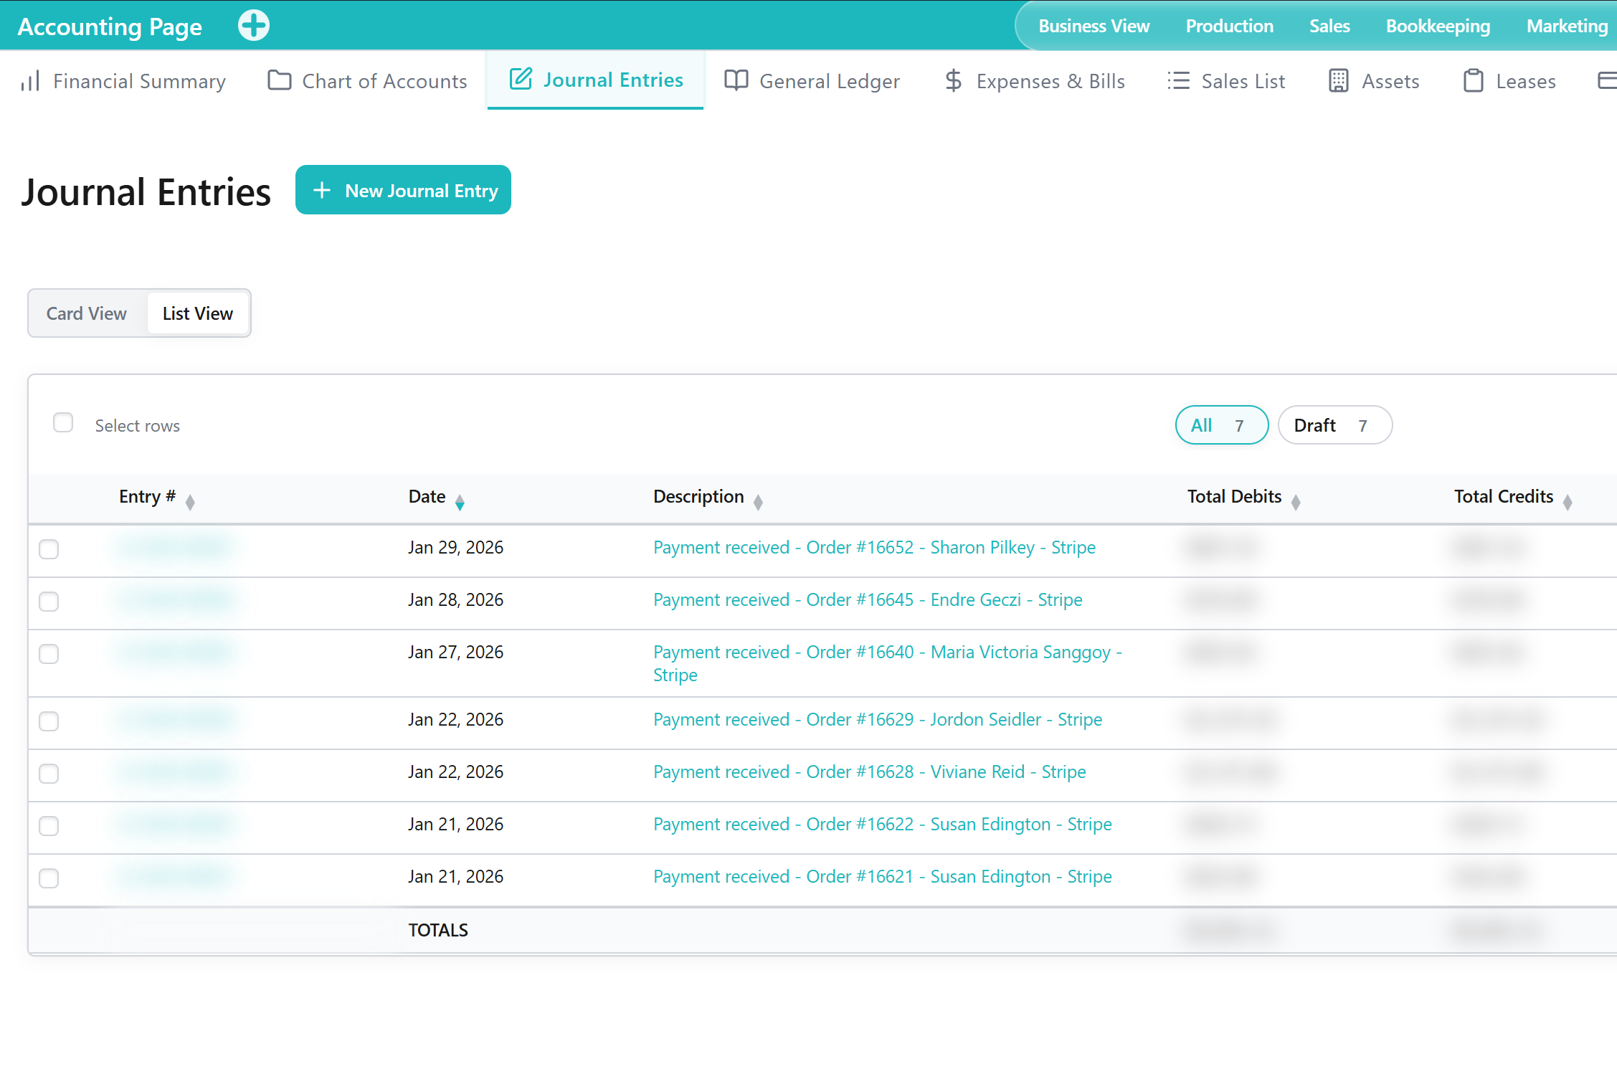The height and width of the screenshot is (1077, 1617).
Task: Check the row for Order #16629
Action: 49,721
